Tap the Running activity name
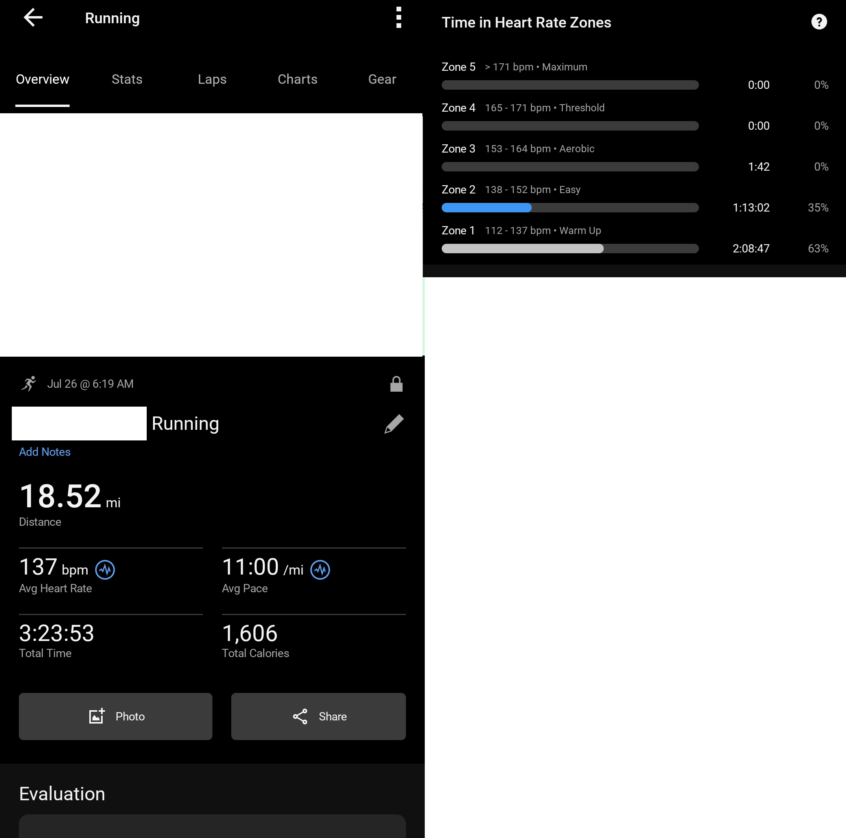Screen dimensions: 846x838 pyautogui.click(x=185, y=424)
